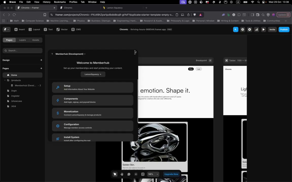Switch to the second Chromic browser tab

pyautogui.click(x=79, y=8)
